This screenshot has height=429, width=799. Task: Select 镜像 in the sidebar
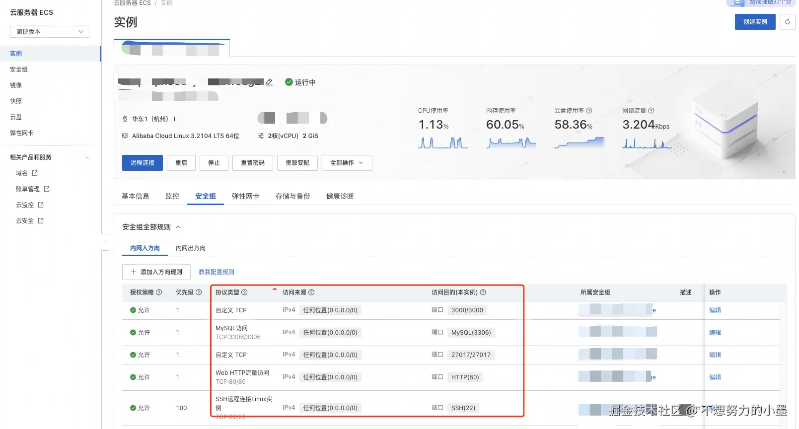click(50, 85)
